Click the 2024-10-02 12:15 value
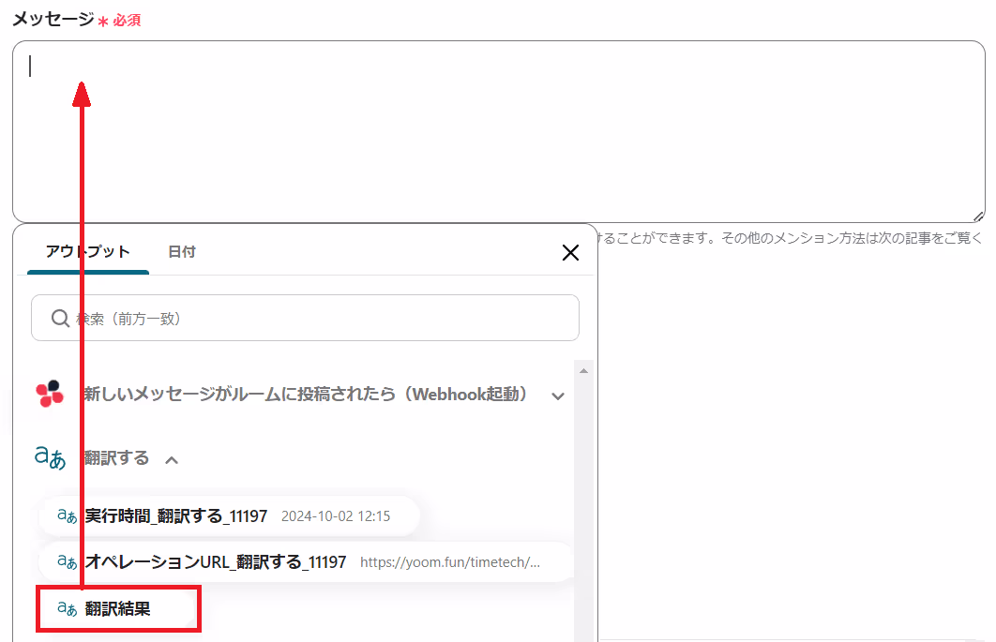This screenshot has width=996, height=642. 336,516
